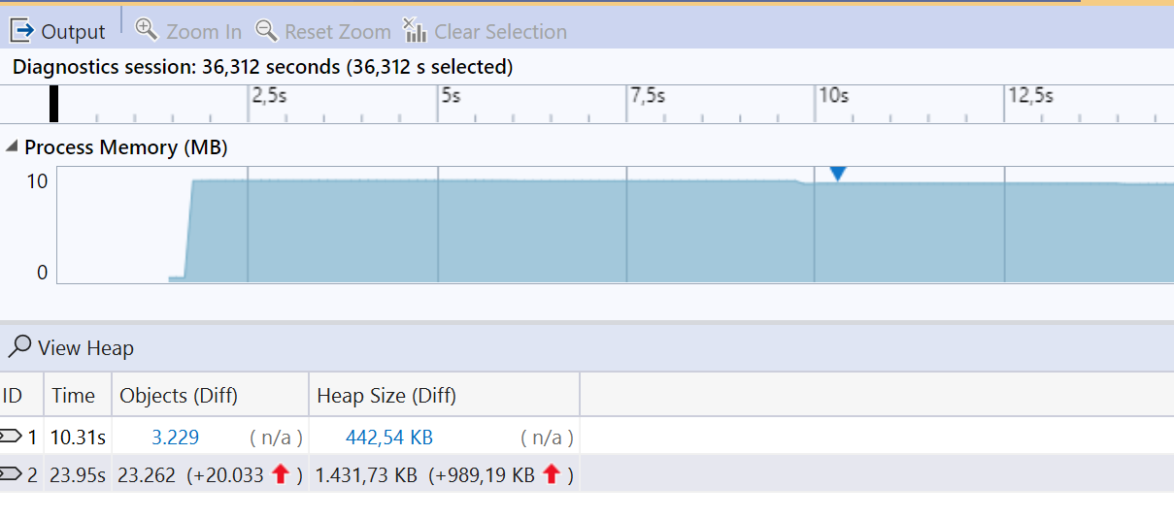Click snapshot 1 tag icon
The width and height of the screenshot is (1174, 519).
tap(11, 437)
